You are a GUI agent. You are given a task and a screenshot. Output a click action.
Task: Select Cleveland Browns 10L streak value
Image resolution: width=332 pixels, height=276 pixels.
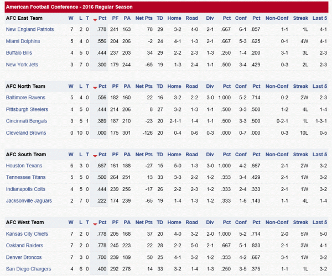[x=304, y=133]
